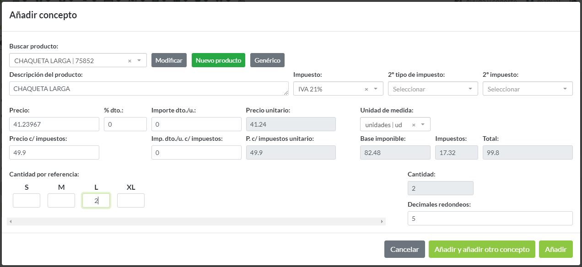This screenshot has height=267, width=582.
Task: Click the green Nuevo producto button
Action: click(x=218, y=60)
